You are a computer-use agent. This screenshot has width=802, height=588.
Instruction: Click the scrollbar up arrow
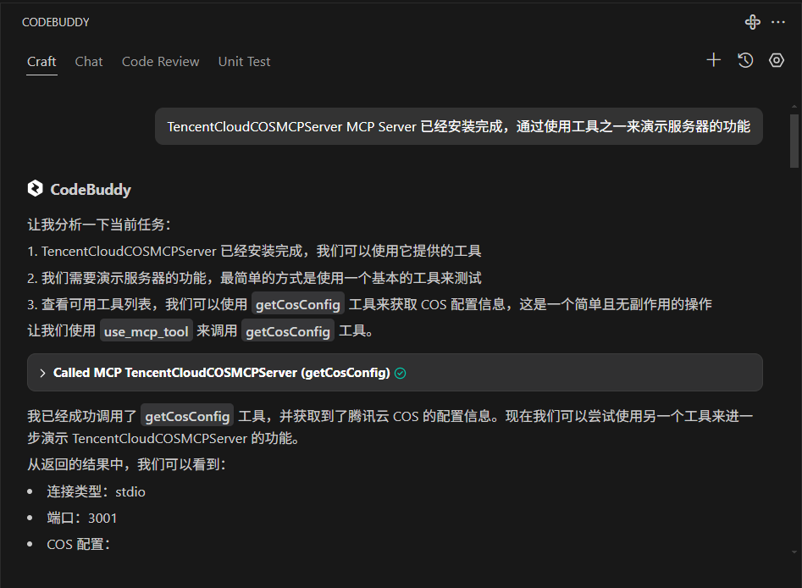point(794,107)
